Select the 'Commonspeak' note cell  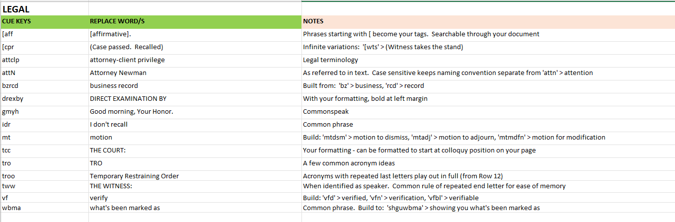[488, 112]
